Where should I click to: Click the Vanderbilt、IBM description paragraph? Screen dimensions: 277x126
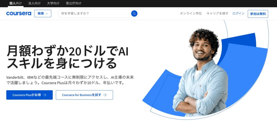coord(70,80)
